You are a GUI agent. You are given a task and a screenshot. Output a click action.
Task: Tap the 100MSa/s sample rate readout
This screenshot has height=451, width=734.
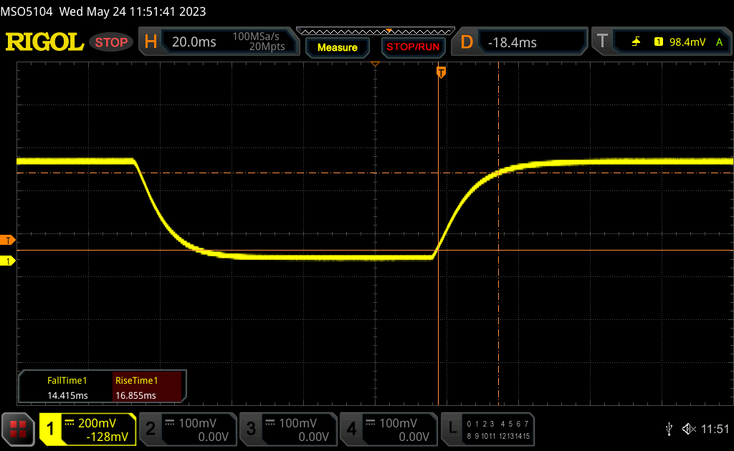(256, 37)
